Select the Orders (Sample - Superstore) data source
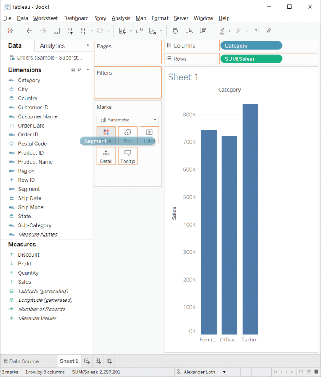321x377 pixels. (x=46, y=58)
